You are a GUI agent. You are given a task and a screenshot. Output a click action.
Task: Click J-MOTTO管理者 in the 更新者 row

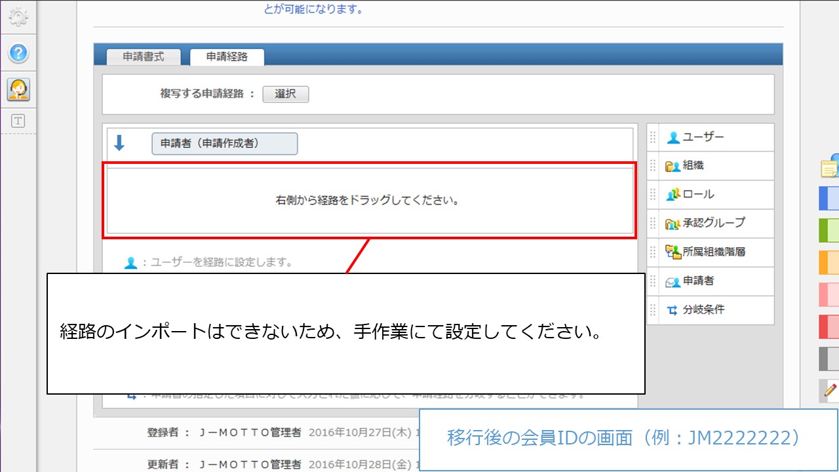(250, 464)
